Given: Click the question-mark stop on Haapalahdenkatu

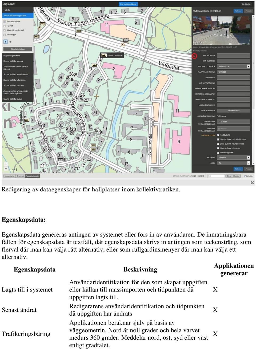Looking at the screenshot, I should (61, 160).
